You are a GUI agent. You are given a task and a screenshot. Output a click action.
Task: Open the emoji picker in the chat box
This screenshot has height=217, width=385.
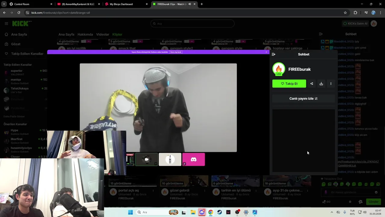click(376, 192)
